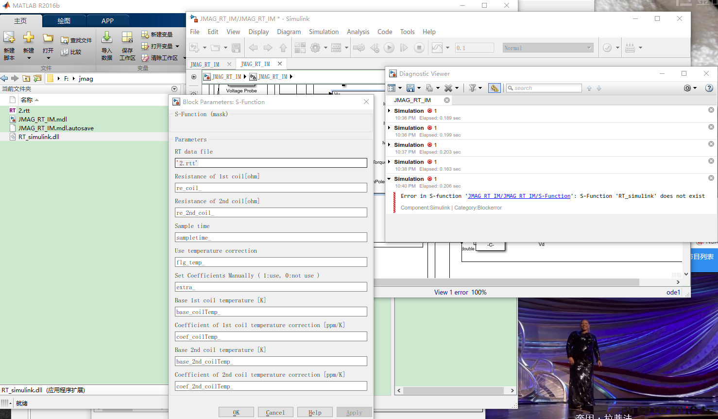Click Help in Block Parameters dialog

(x=315, y=412)
